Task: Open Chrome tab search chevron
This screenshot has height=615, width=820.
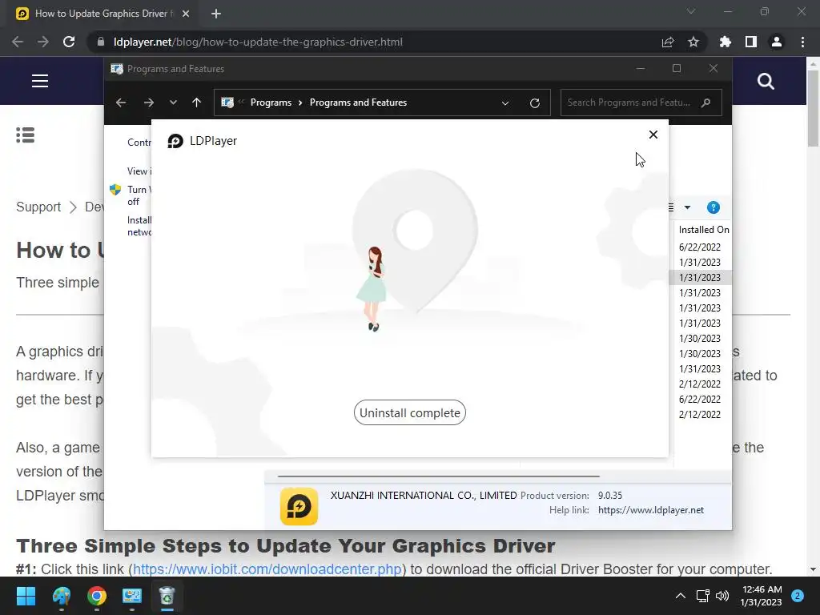Action: coord(691,11)
